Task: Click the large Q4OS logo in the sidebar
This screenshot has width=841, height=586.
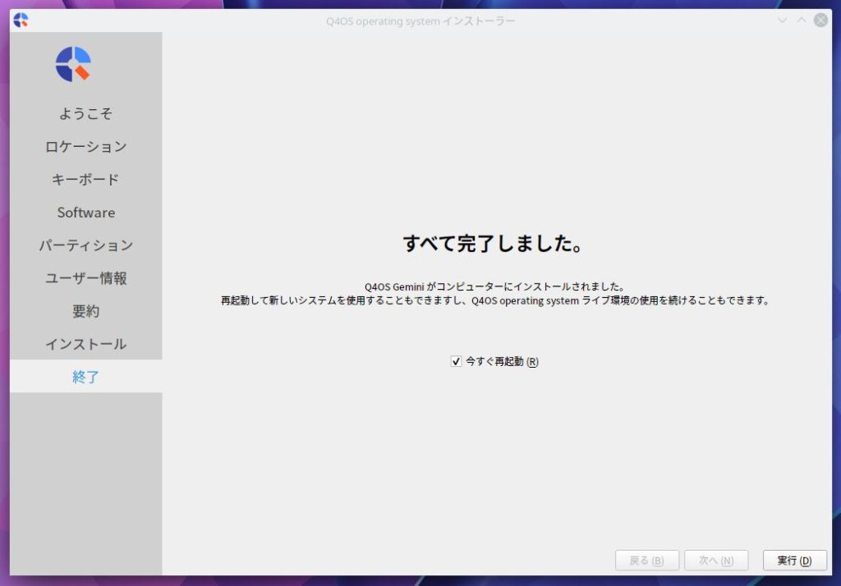Action: [73, 64]
